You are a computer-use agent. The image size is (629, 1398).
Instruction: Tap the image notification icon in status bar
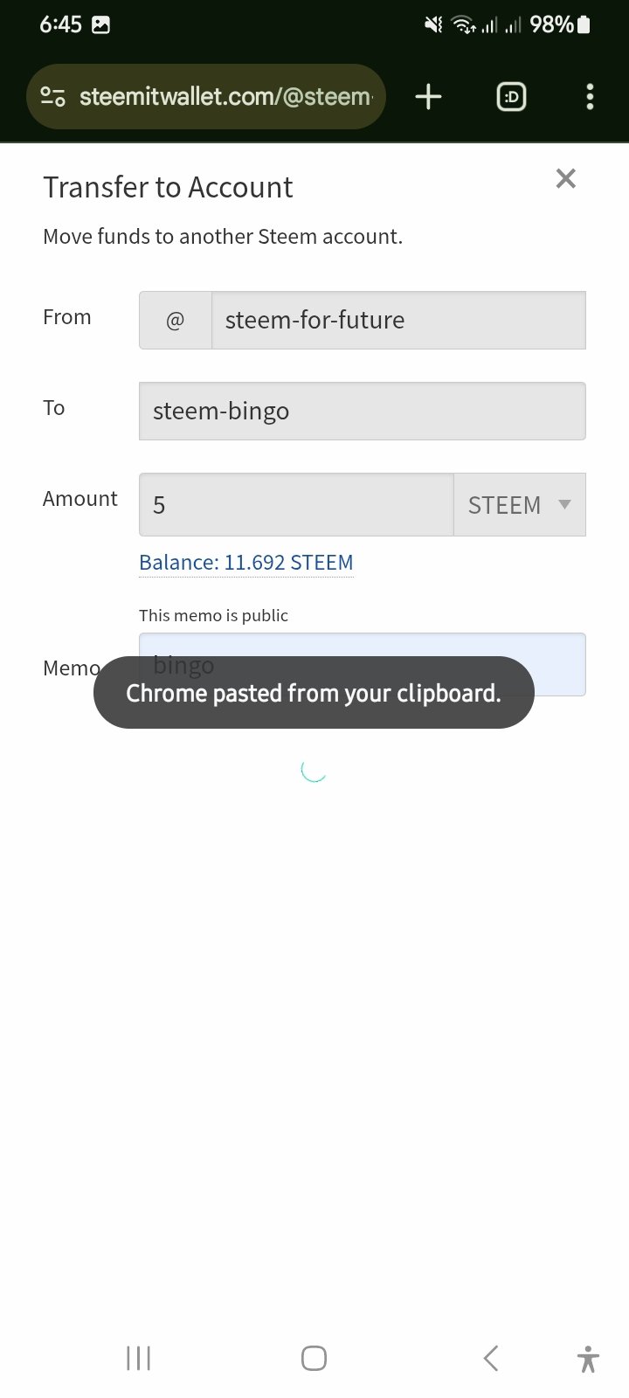[x=101, y=25]
